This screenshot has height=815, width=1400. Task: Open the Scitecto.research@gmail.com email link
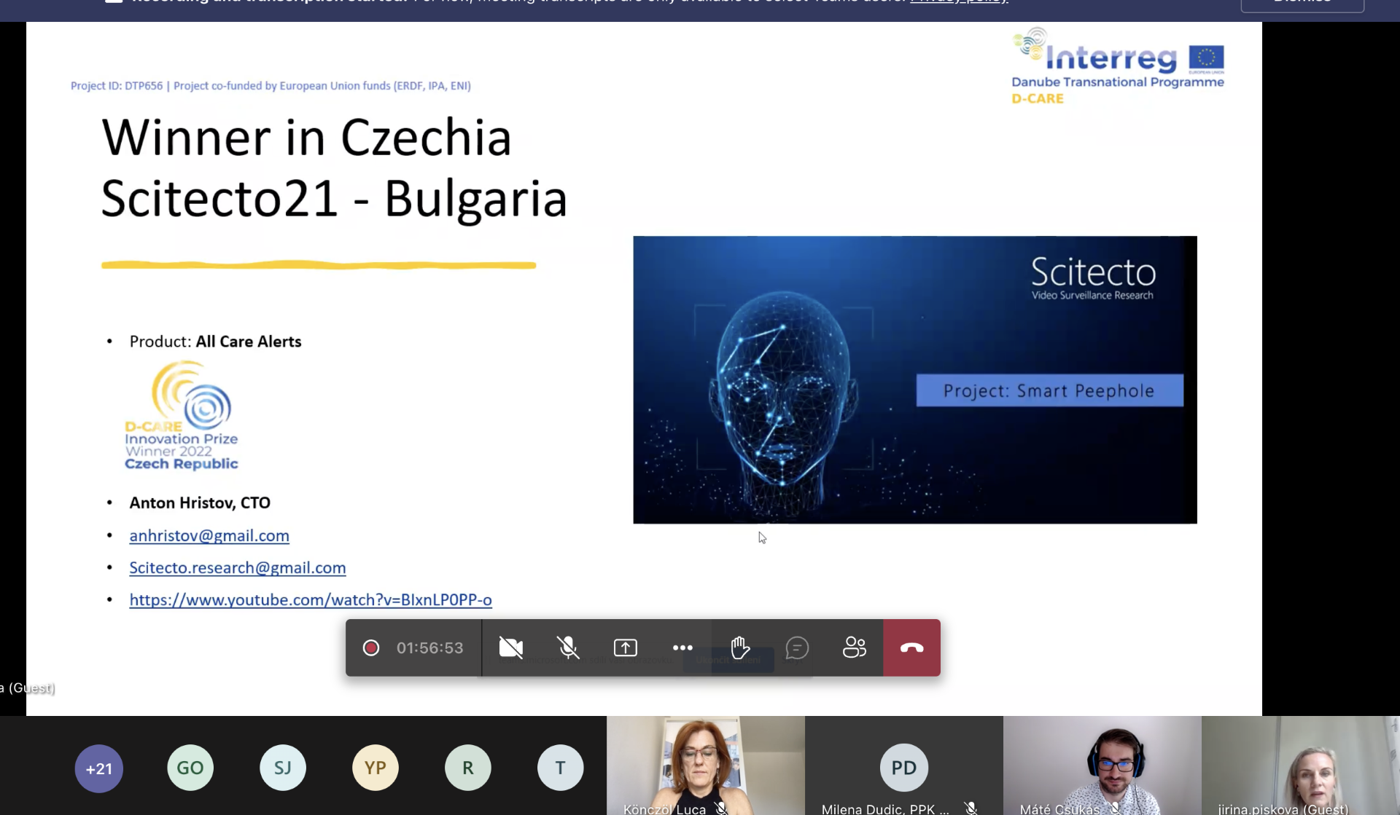[x=238, y=567]
